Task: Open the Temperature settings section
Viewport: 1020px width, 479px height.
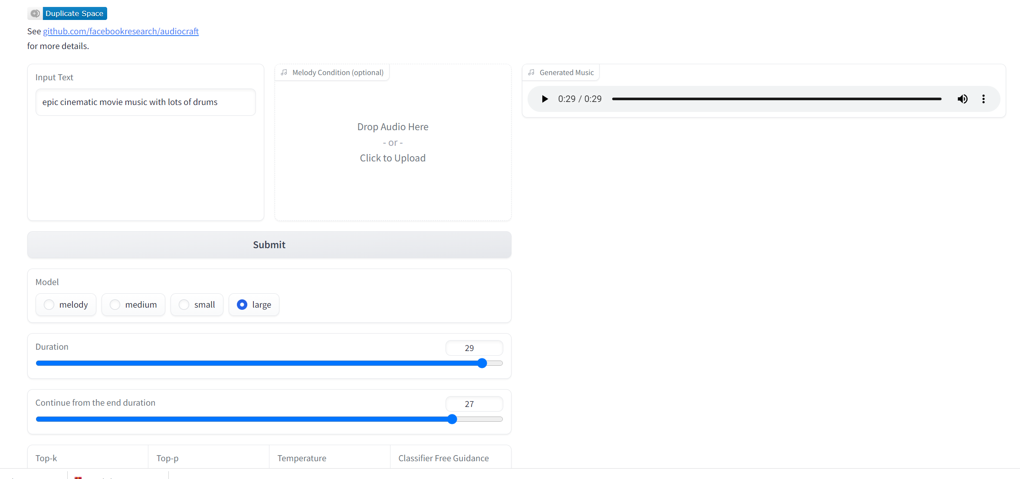Action: pos(302,458)
